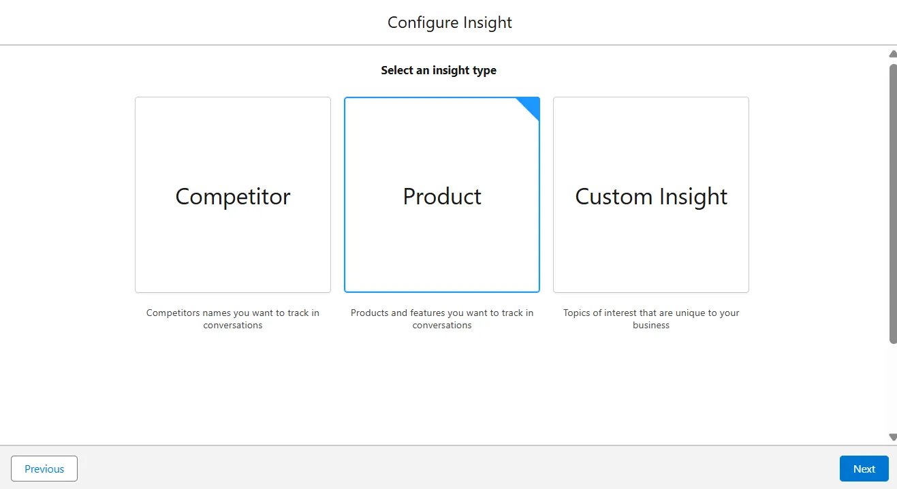Click the vertical scrollbar thumb
The image size is (897, 489).
point(893,204)
